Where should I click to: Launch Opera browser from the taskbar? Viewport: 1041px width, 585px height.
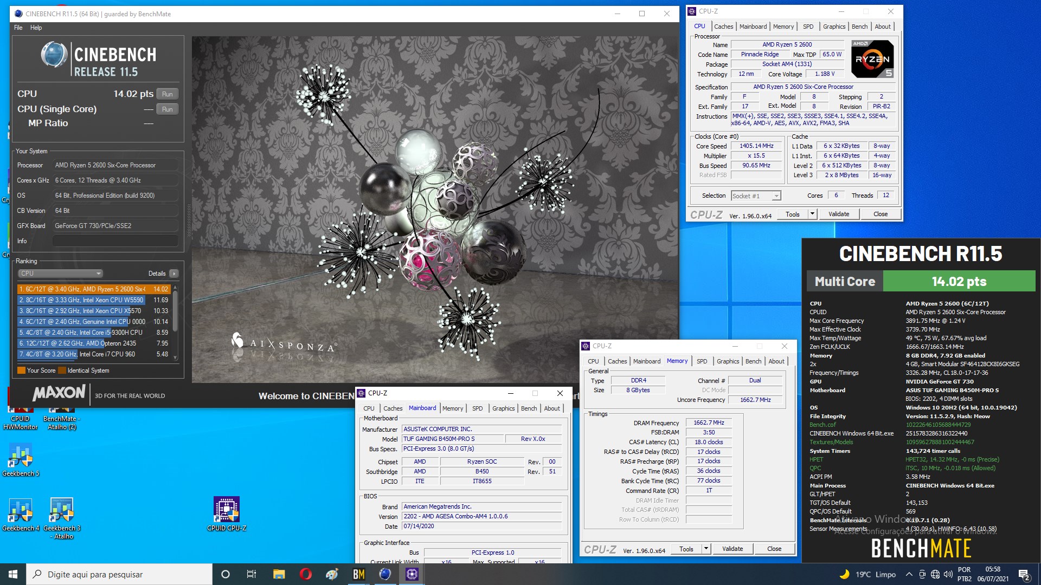tap(305, 574)
